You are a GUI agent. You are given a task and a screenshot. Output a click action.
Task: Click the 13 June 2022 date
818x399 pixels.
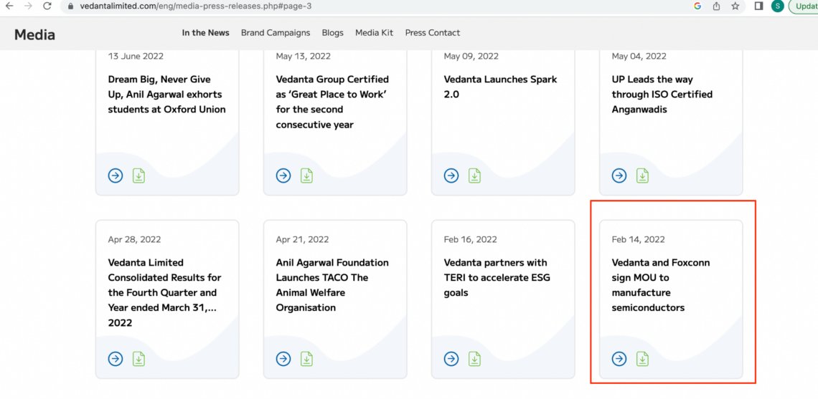tap(136, 57)
